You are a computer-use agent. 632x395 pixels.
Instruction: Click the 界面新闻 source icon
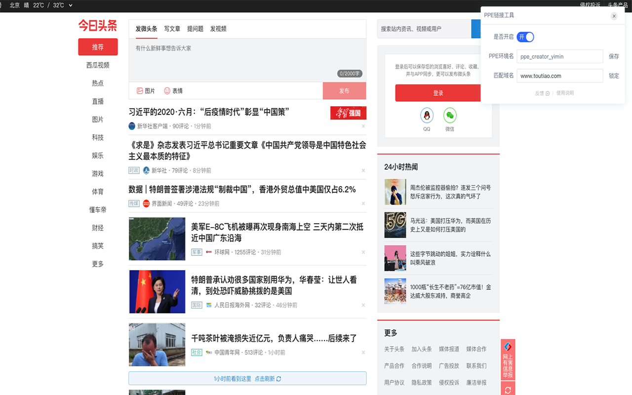click(146, 203)
